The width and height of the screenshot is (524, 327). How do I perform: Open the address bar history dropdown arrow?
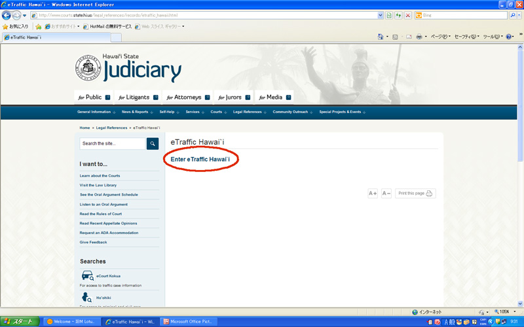[381, 15]
